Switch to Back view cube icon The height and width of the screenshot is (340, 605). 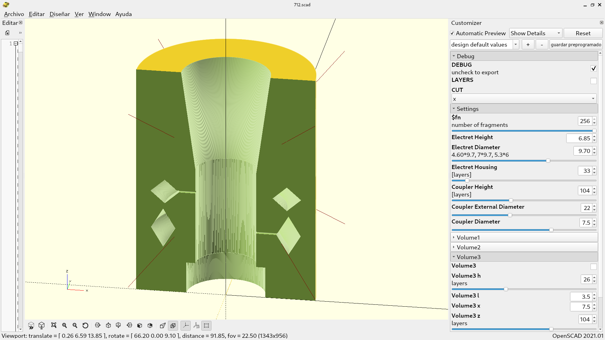[x=150, y=326]
